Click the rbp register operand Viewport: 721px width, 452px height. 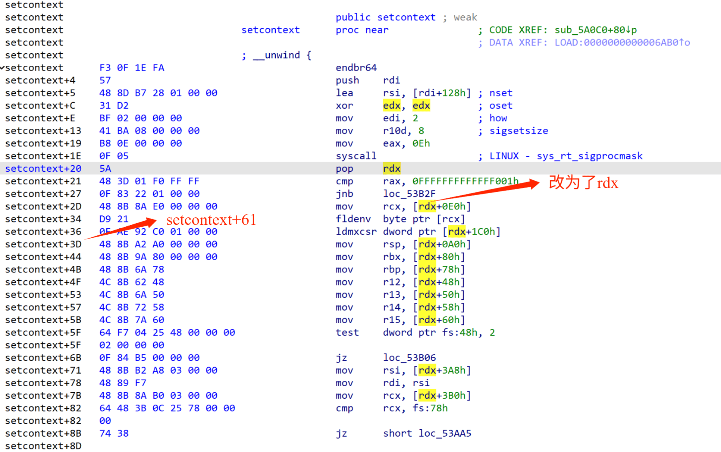coord(392,269)
